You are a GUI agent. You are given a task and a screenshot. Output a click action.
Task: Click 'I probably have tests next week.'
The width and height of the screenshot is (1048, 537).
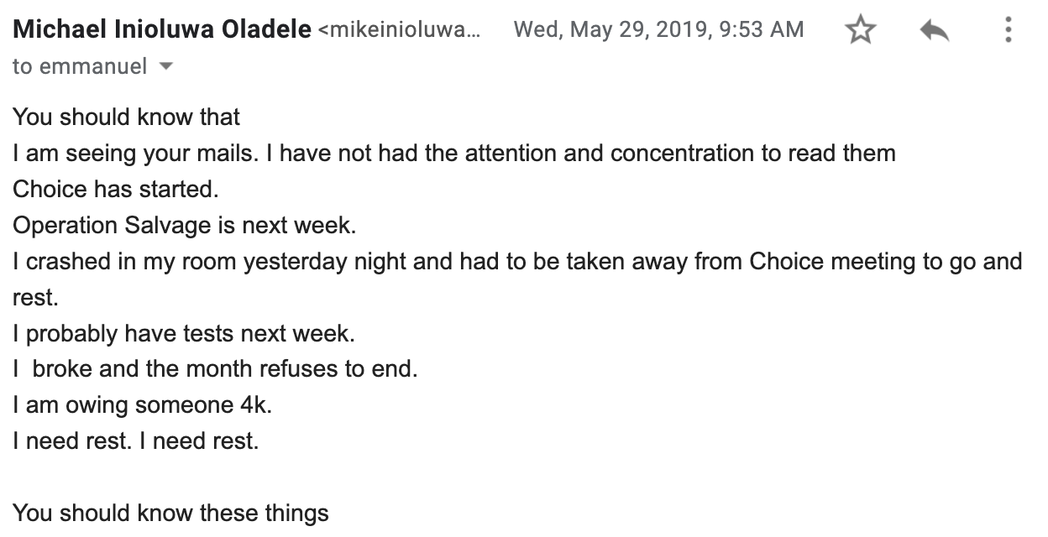(x=184, y=334)
